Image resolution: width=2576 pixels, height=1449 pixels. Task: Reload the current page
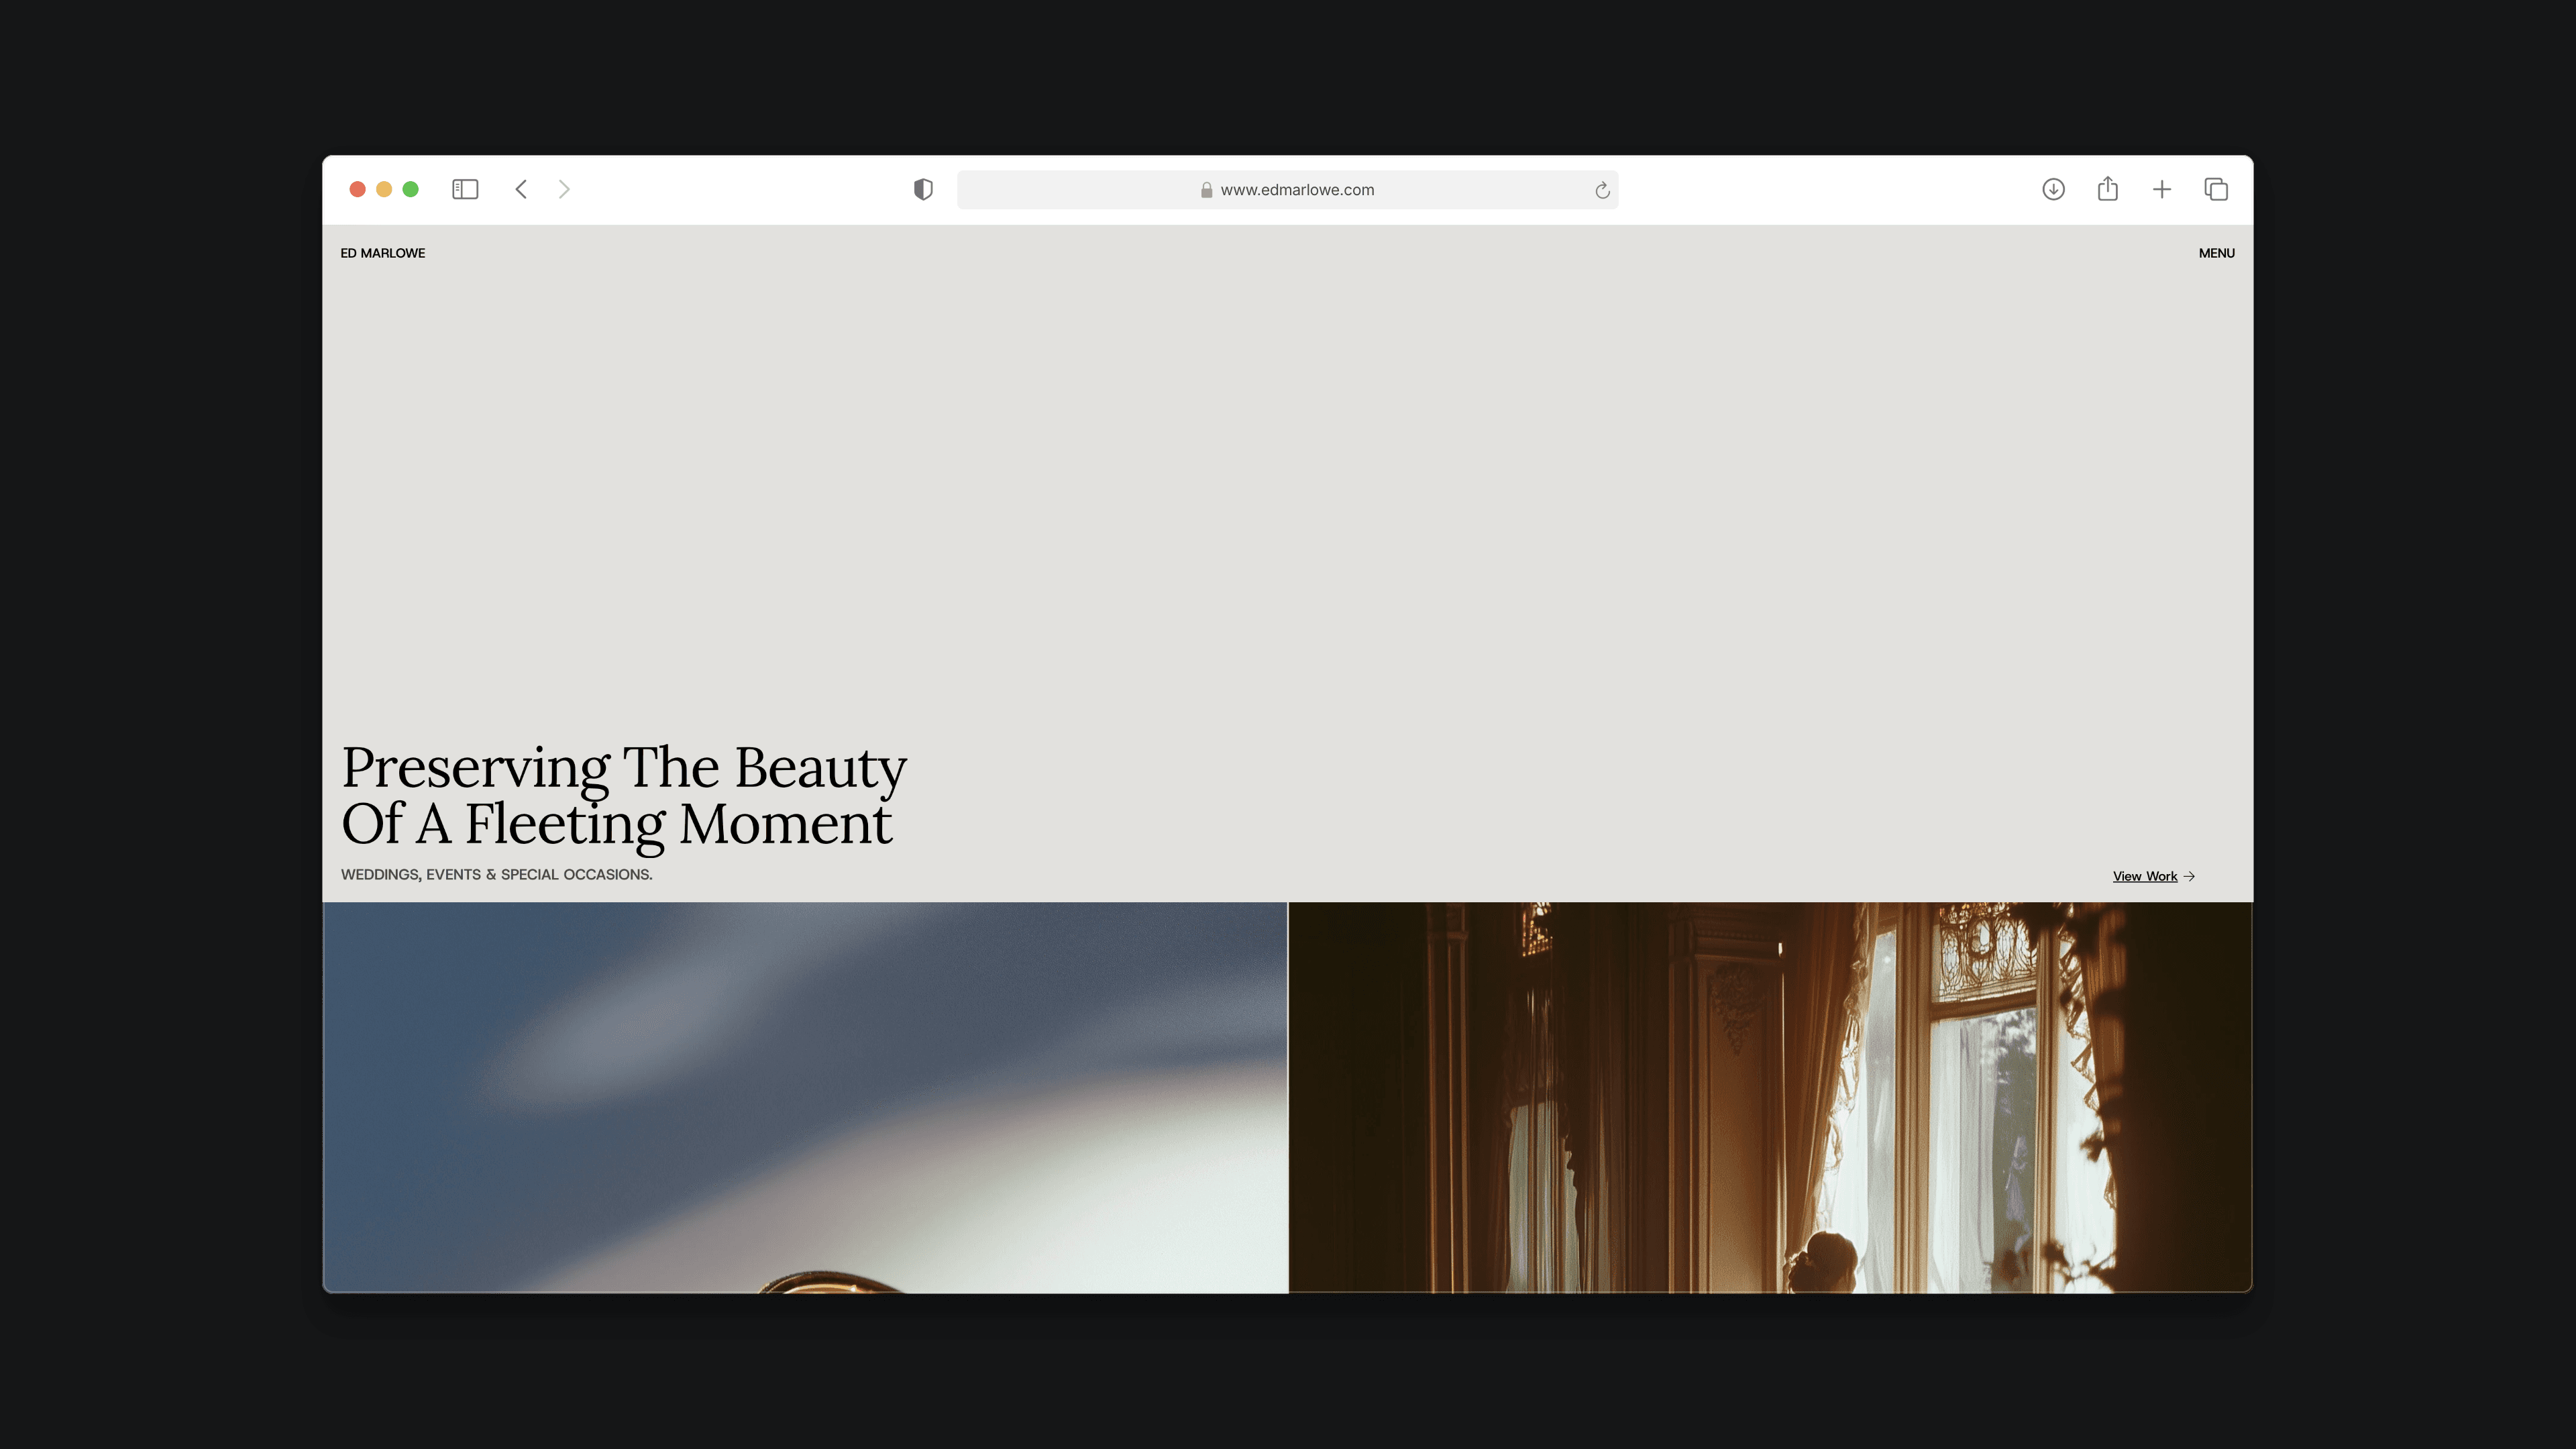pyautogui.click(x=1602, y=190)
